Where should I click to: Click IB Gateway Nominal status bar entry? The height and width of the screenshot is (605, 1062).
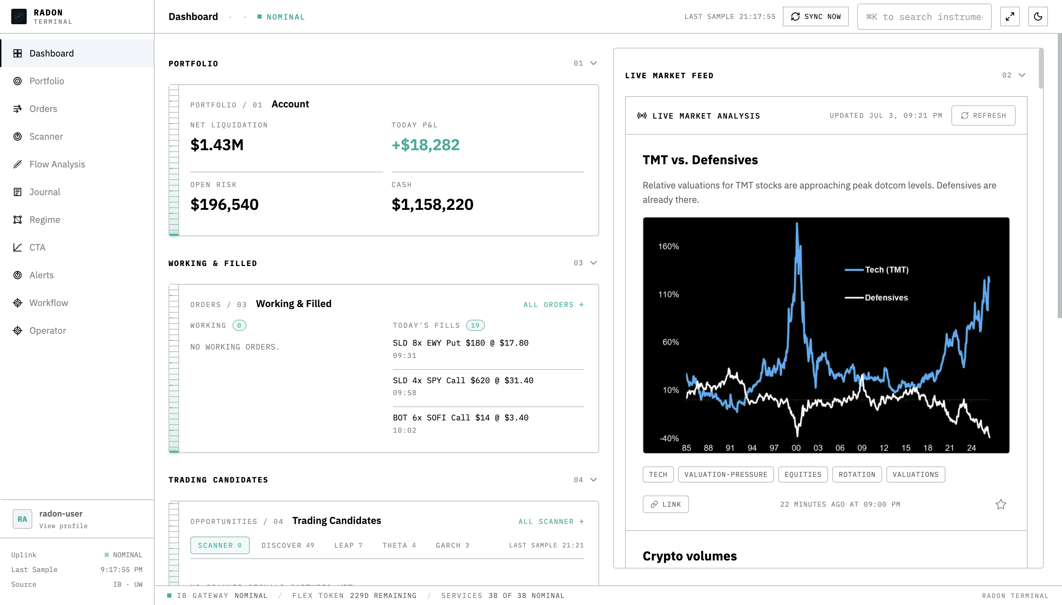click(x=217, y=596)
